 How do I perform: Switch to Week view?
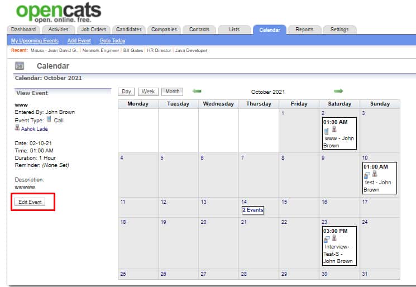click(148, 92)
